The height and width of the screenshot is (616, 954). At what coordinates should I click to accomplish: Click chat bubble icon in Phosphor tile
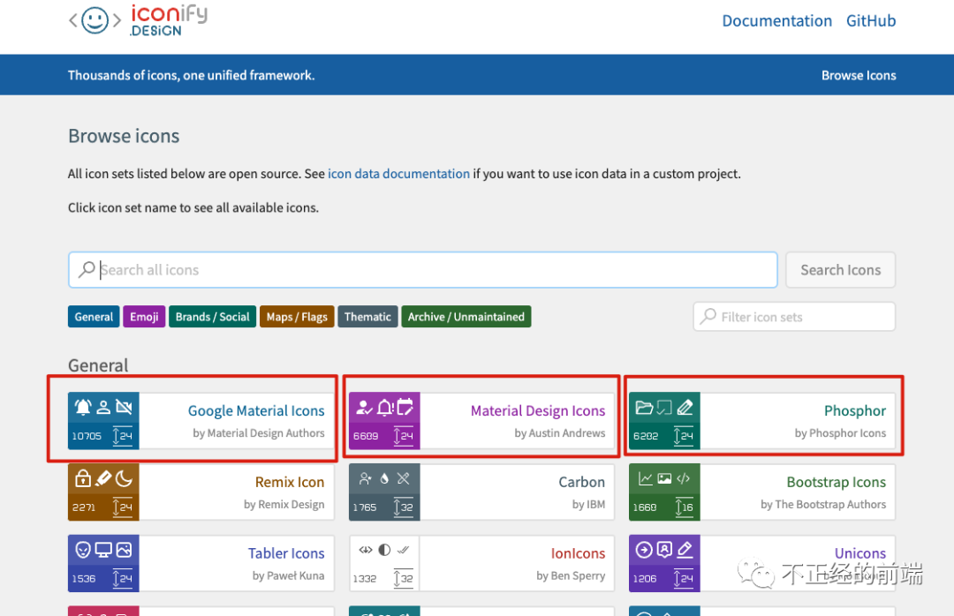[664, 407]
